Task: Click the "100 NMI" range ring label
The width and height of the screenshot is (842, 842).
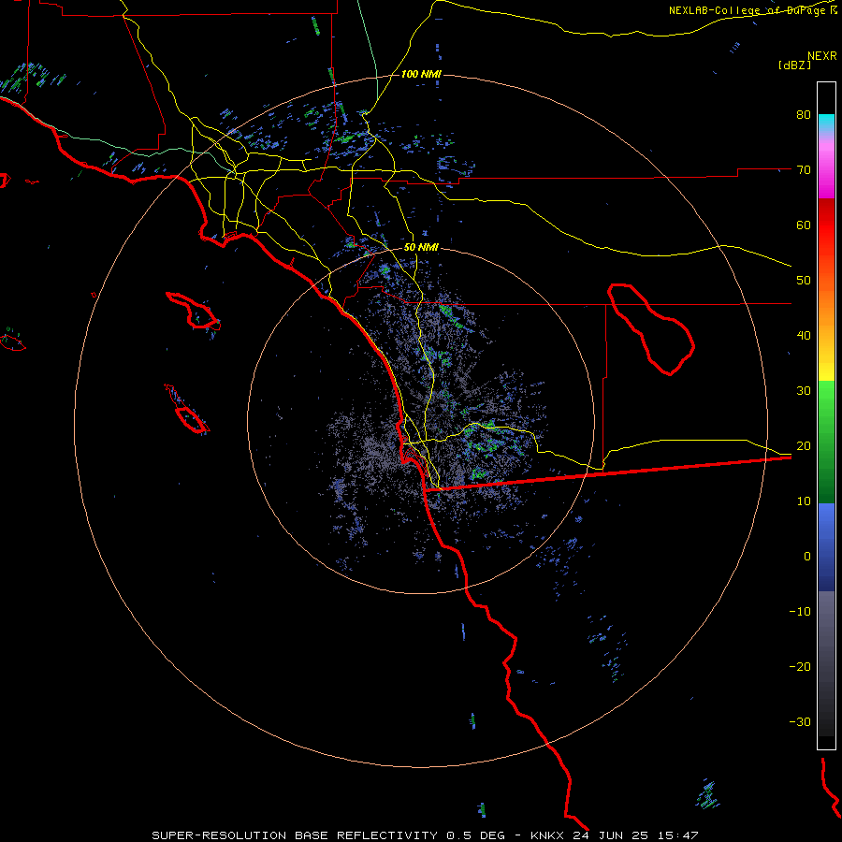Action: tap(421, 74)
